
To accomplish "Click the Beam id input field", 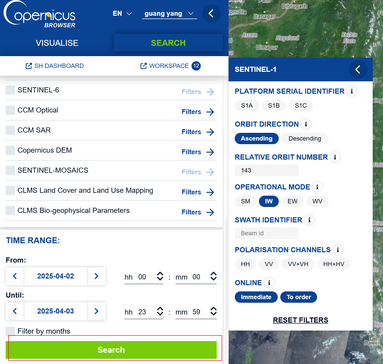I will click(267, 233).
